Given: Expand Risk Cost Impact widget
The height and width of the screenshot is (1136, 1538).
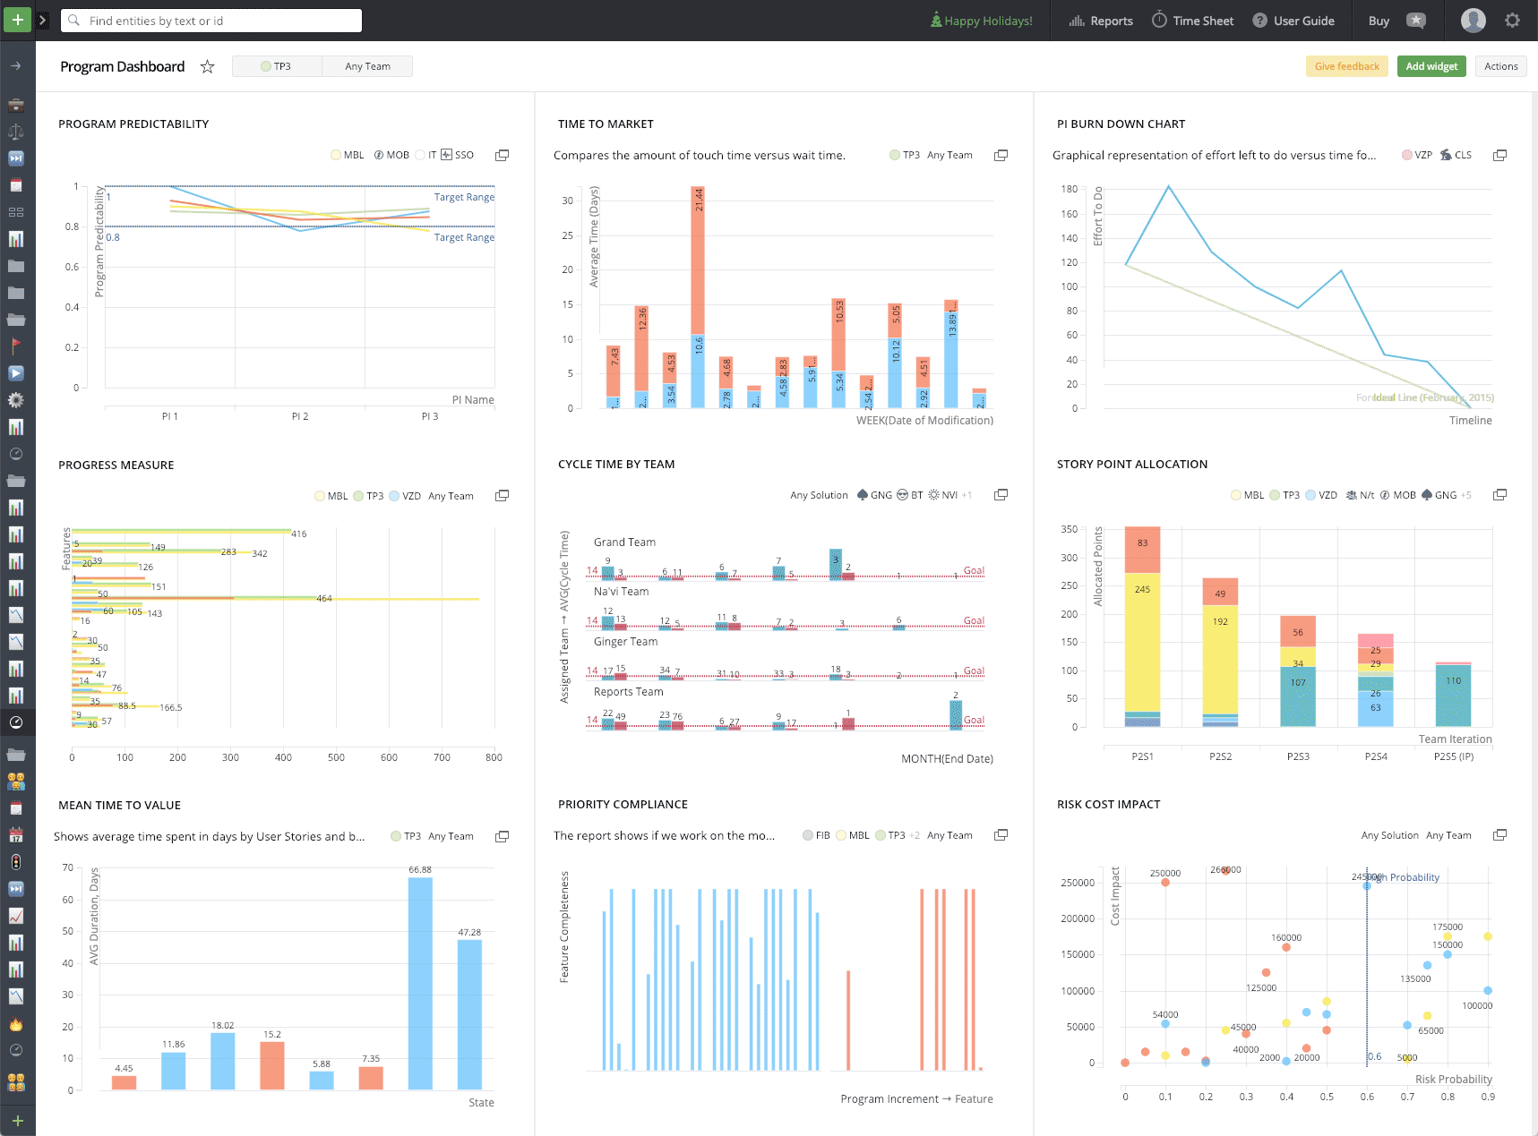Looking at the screenshot, I should [x=1499, y=835].
